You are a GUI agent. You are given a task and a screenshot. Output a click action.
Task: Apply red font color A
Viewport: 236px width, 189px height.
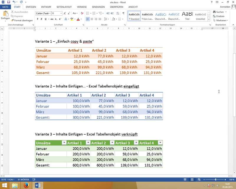78,19
